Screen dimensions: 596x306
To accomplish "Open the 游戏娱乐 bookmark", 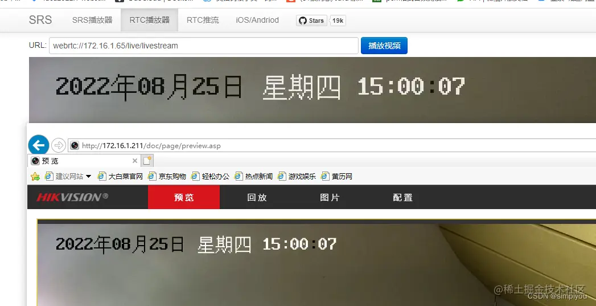I will click(297, 176).
